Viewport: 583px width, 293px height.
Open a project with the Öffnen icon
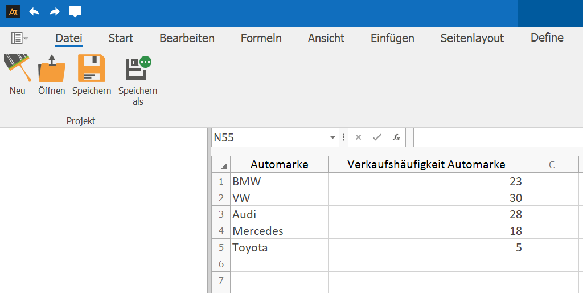click(x=51, y=68)
